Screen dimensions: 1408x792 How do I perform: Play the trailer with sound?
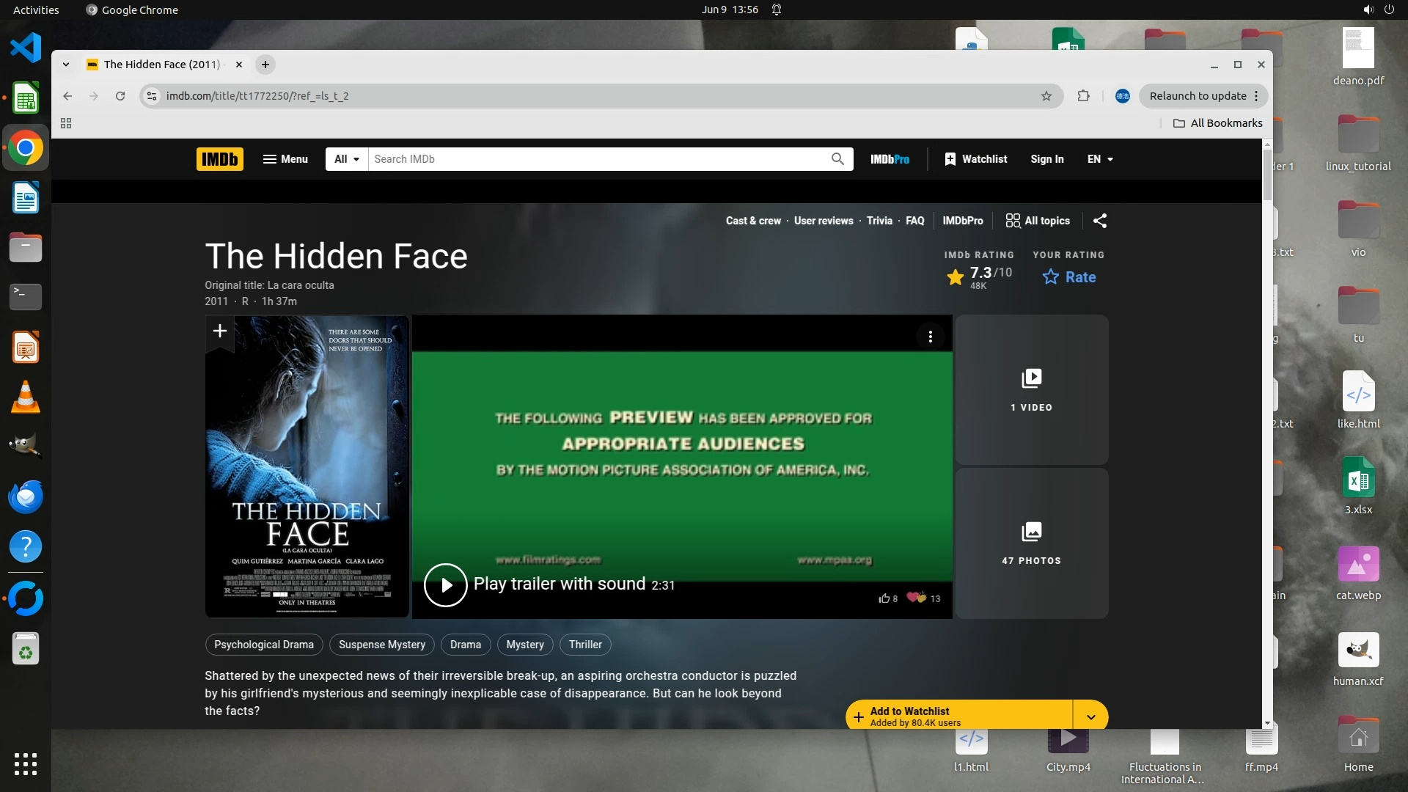[445, 584]
